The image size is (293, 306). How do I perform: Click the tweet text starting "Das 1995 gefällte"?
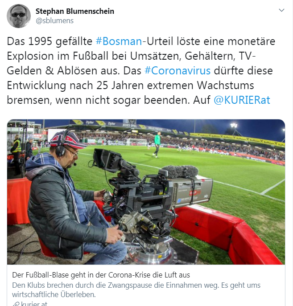(x=141, y=71)
